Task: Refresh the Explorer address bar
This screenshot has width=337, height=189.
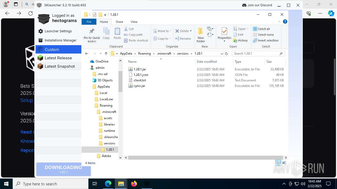Action: tap(226, 54)
